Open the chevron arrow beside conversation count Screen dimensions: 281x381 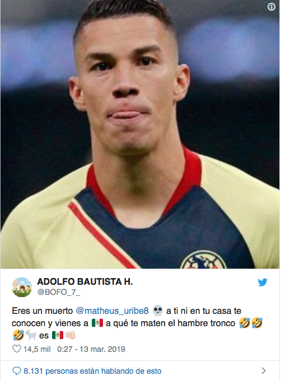click(x=264, y=371)
